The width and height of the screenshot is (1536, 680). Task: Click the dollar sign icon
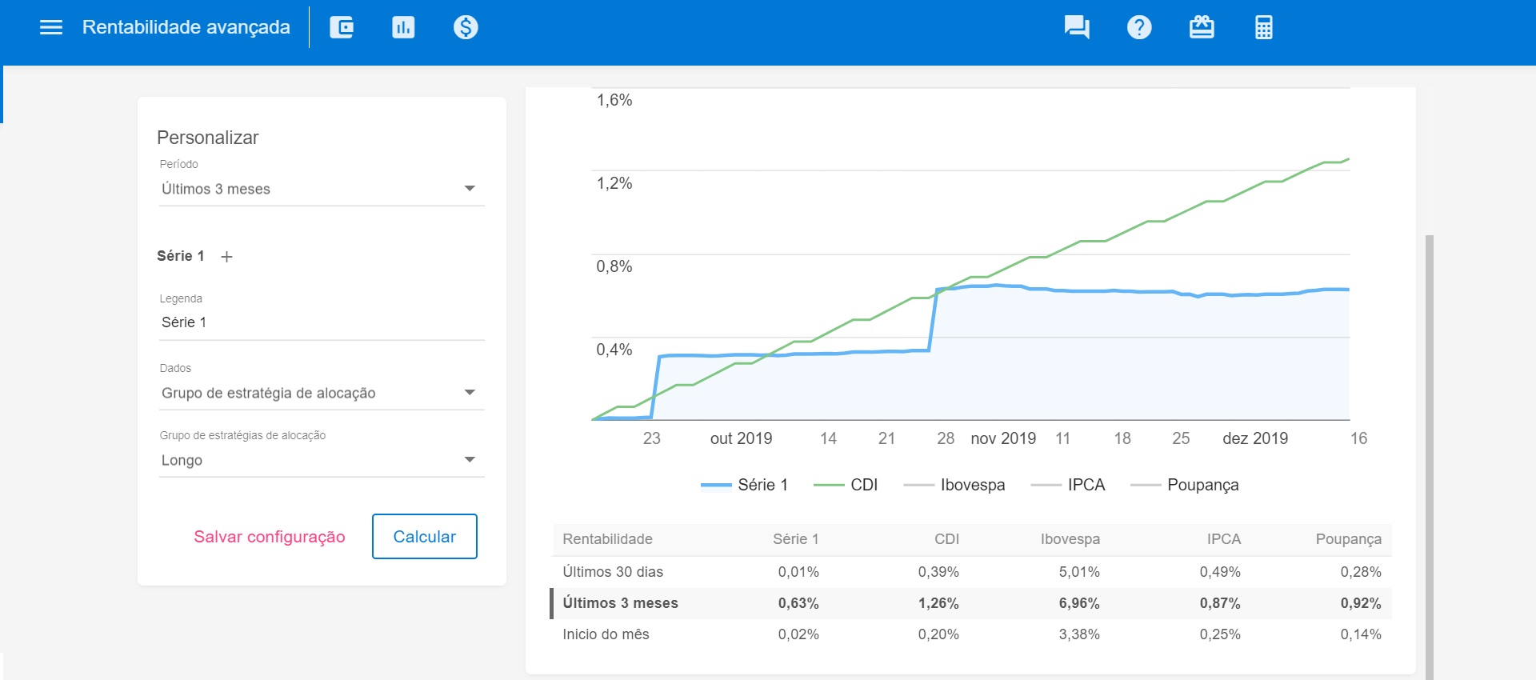point(466,27)
